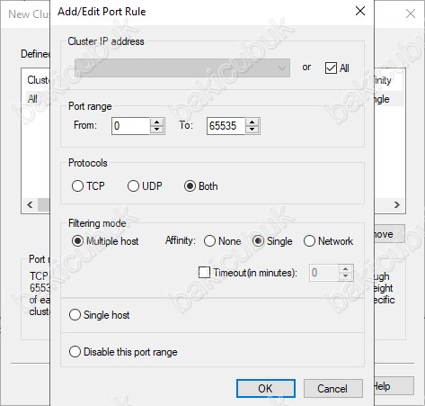Screen dimensions: 425x406
Task: Decrease the From port value using down arrow
Action: click(157, 130)
